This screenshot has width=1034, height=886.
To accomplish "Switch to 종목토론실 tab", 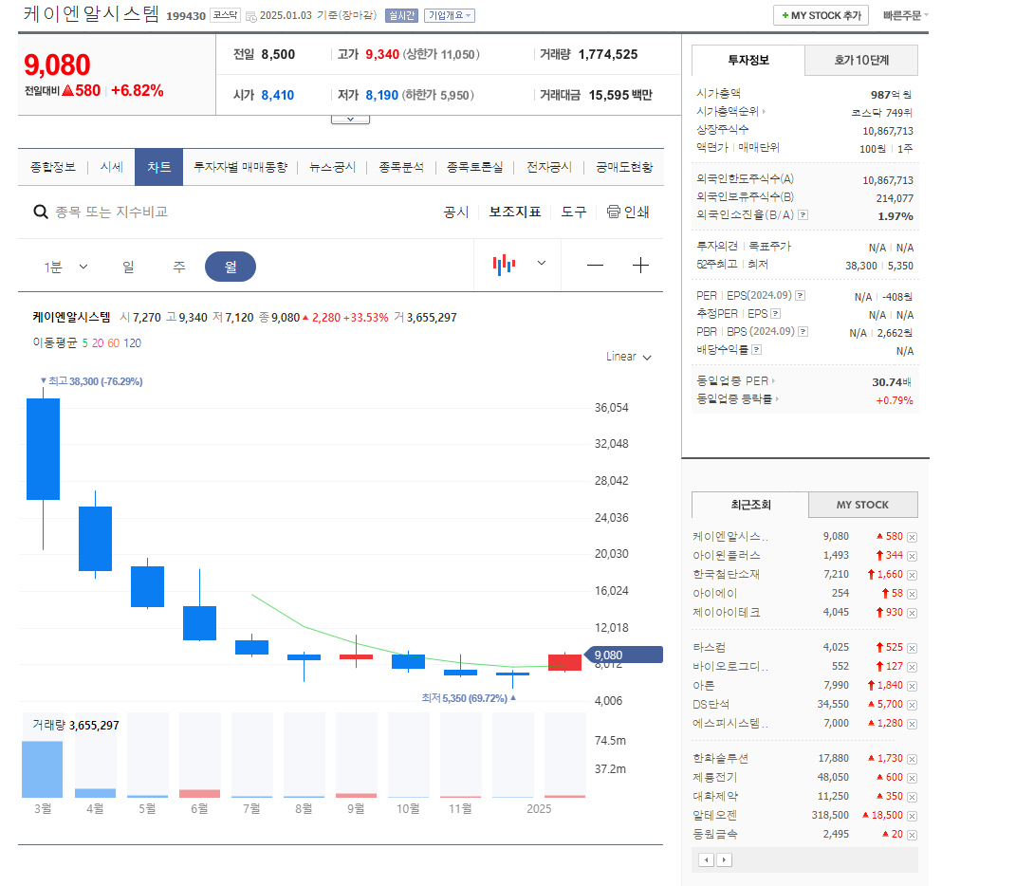I will point(474,167).
